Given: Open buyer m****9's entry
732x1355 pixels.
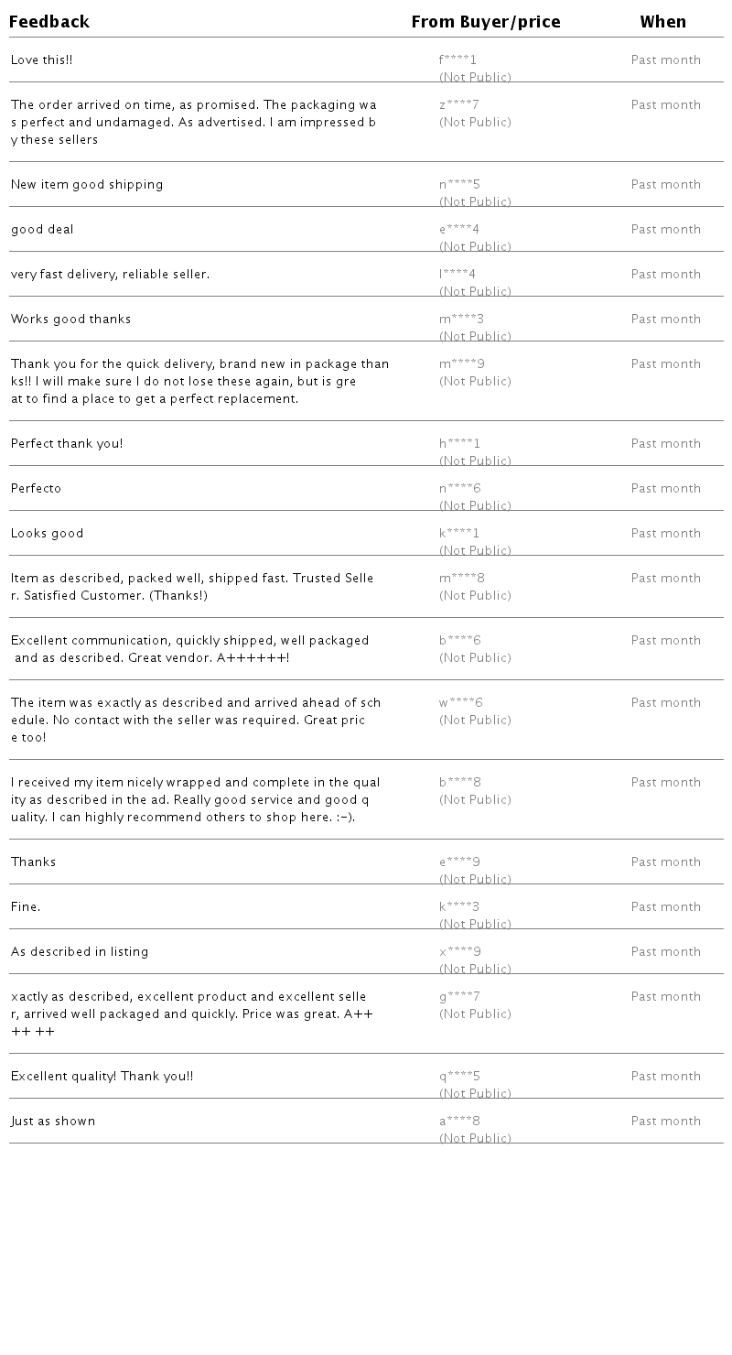Looking at the screenshot, I should click(461, 364).
